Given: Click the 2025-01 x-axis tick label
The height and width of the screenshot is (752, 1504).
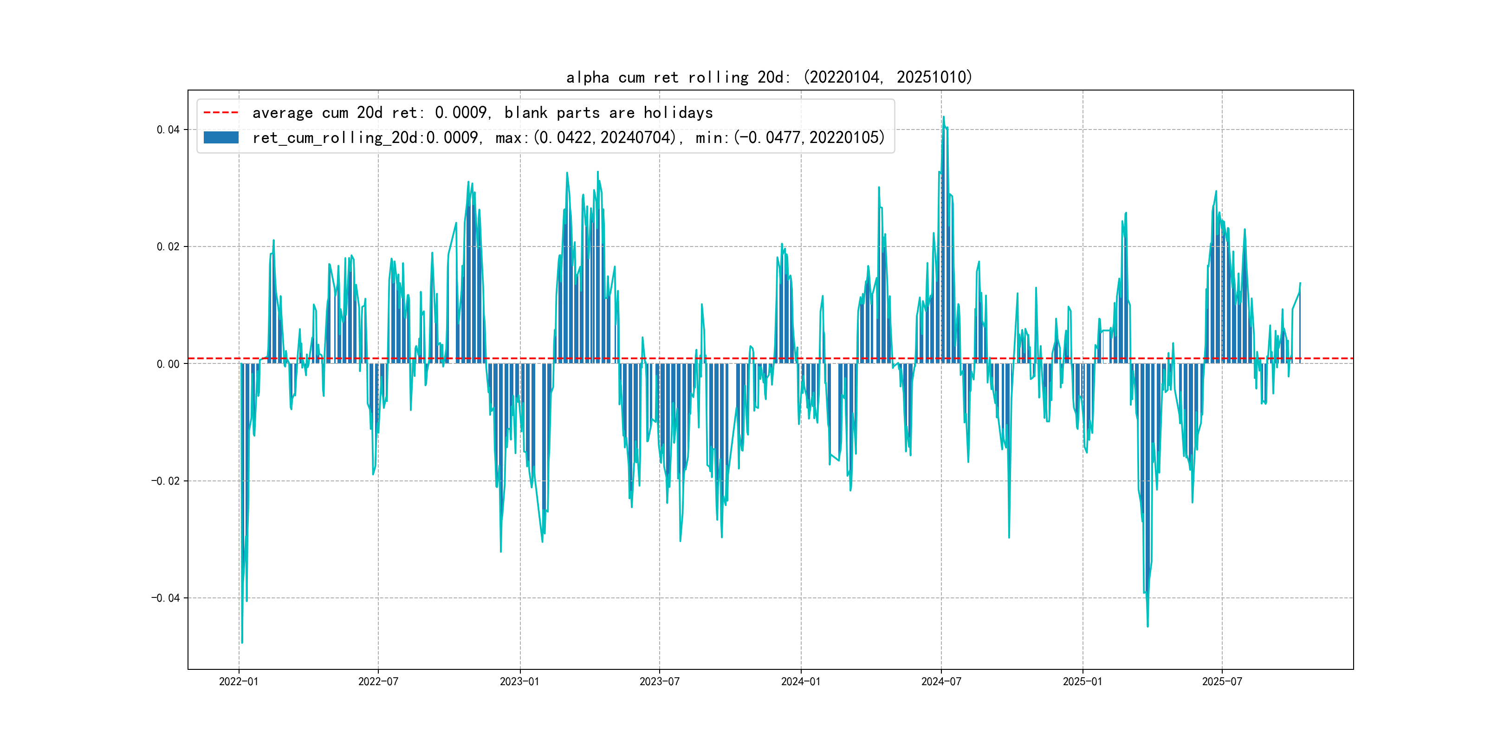Looking at the screenshot, I should click(1083, 681).
